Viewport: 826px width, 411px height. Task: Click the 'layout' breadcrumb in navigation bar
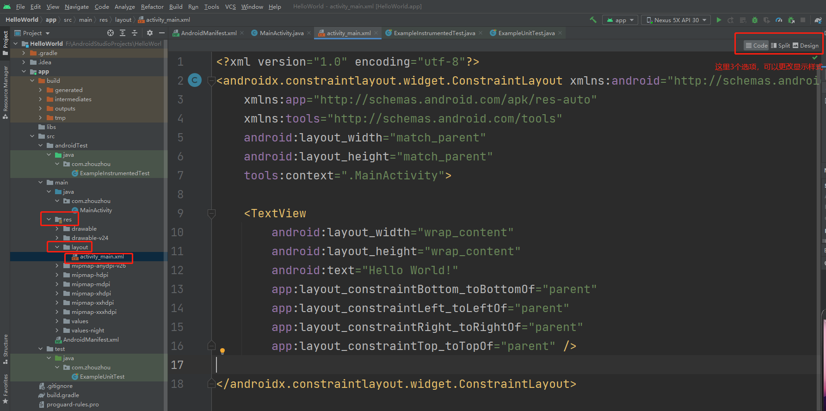point(123,20)
